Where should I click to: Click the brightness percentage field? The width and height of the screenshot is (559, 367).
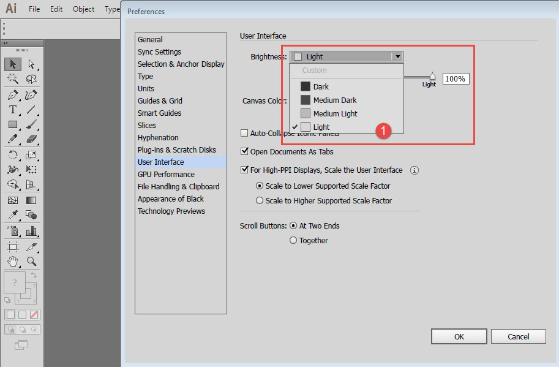pyautogui.click(x=456, y=79)
